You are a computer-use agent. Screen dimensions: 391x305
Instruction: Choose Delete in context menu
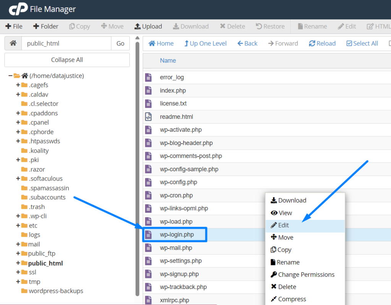coord(305,287)
